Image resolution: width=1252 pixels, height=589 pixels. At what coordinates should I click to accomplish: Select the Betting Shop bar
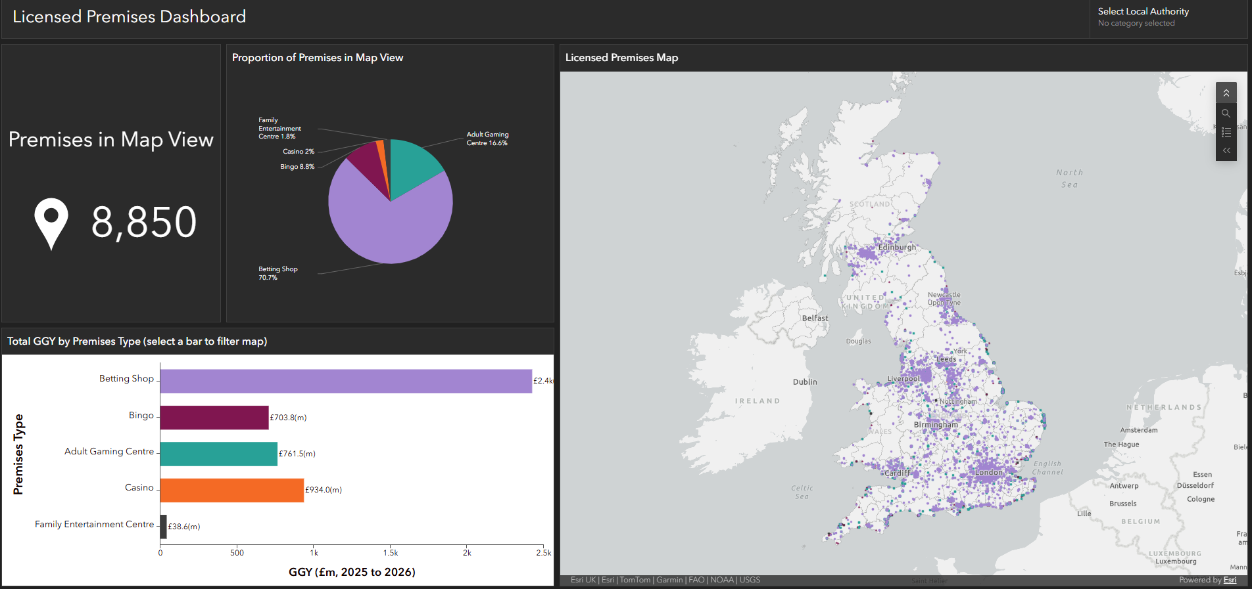coord(346,381)
